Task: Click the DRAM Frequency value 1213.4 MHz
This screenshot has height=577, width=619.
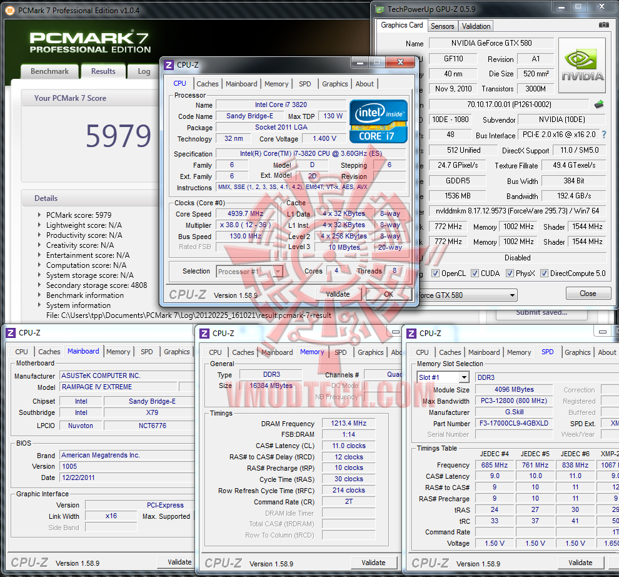Action: point(349,423)
